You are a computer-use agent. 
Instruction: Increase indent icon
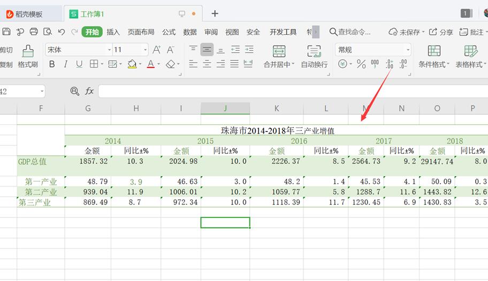(x=249, y=50)
